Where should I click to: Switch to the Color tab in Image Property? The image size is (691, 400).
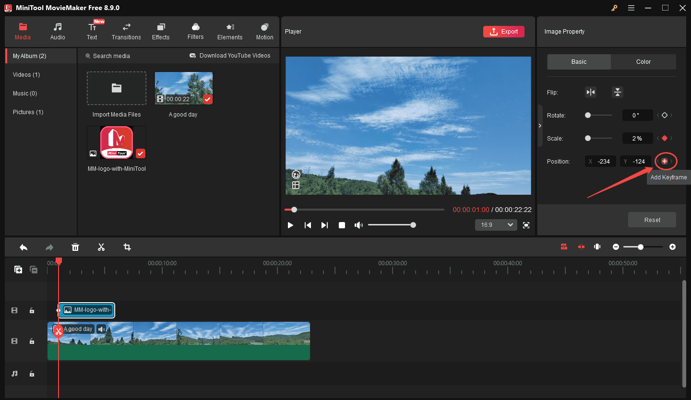click(x=643, y=62)
